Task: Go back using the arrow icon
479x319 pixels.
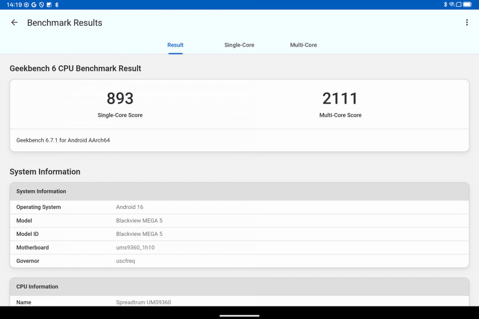Action: (14, 23)
